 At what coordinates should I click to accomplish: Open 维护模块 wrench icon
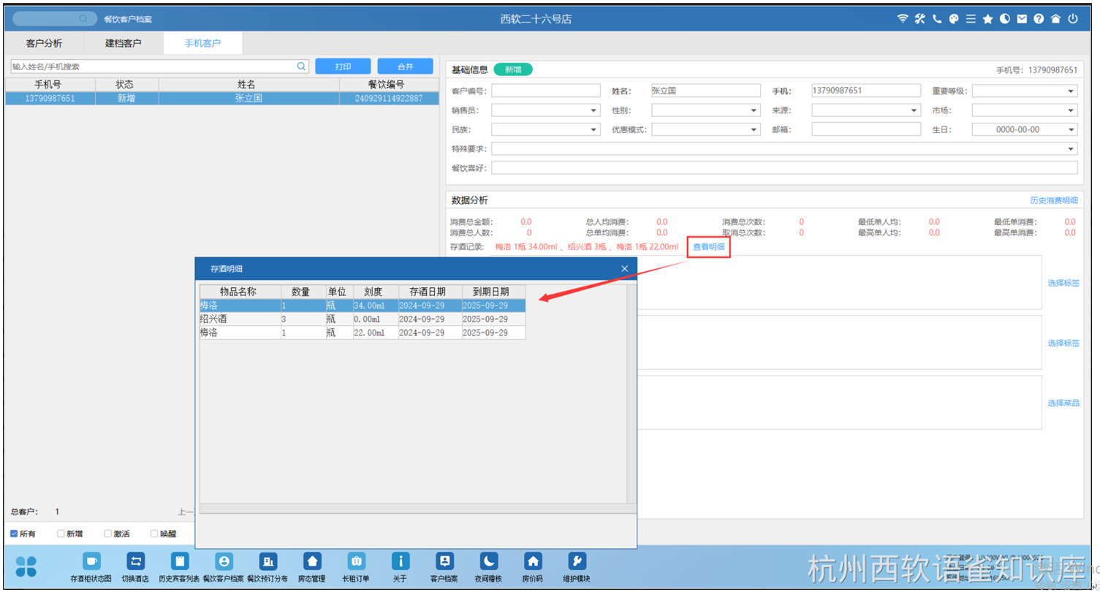(577, 561)
